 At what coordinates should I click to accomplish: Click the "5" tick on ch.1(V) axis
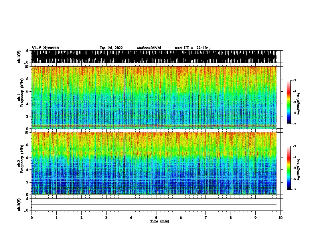point(28,51)
